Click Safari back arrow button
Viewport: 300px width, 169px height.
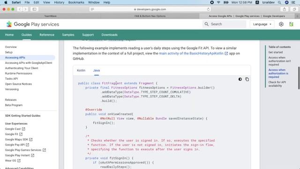[x=20, y=9]
